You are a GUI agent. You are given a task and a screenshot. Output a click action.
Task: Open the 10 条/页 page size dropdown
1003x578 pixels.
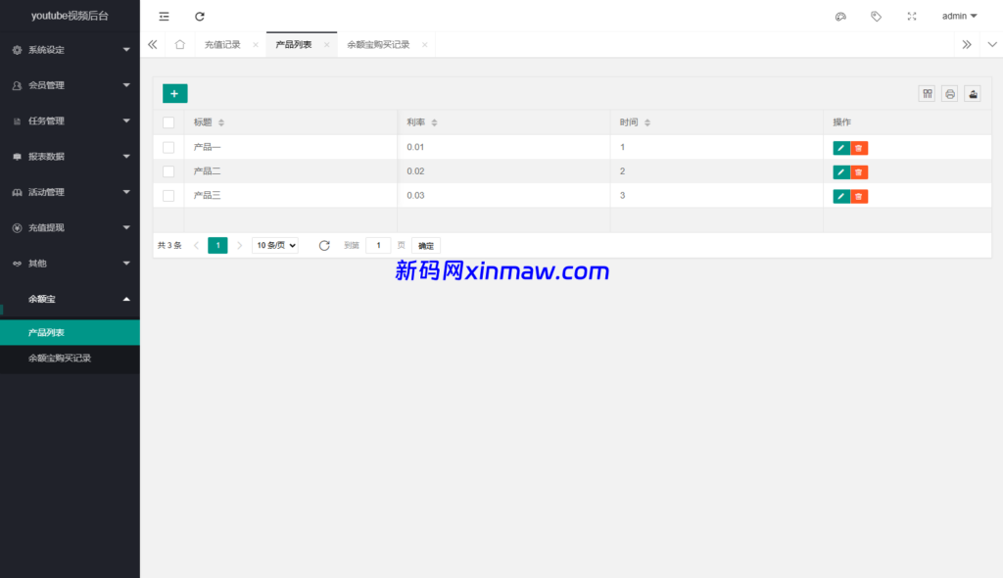coord(275,245)
